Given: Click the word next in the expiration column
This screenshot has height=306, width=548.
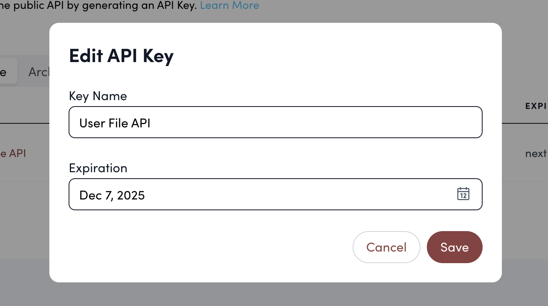Looking at the screenshot, I should coord(536,153).
